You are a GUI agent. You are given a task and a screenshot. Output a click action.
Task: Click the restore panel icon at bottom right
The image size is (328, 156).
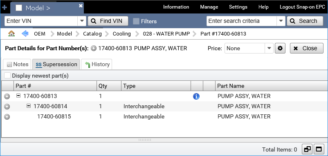(x=307, y=149)
